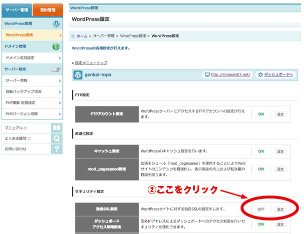Switch to the 契約管理 tab
Image resolution: width=304 pixels, height=234 pixels.
point(48,9)
